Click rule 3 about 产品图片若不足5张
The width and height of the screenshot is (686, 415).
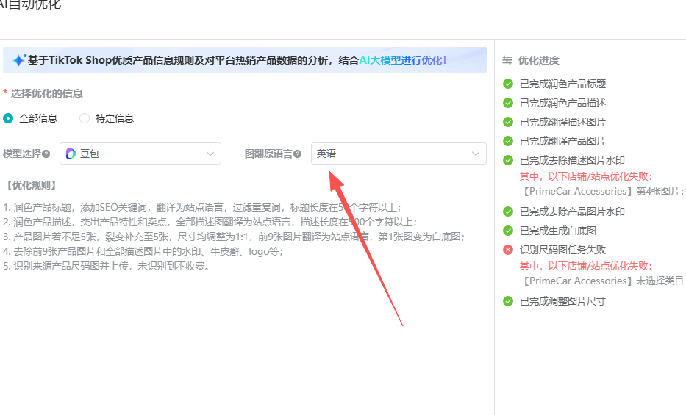tap(234, 237)
